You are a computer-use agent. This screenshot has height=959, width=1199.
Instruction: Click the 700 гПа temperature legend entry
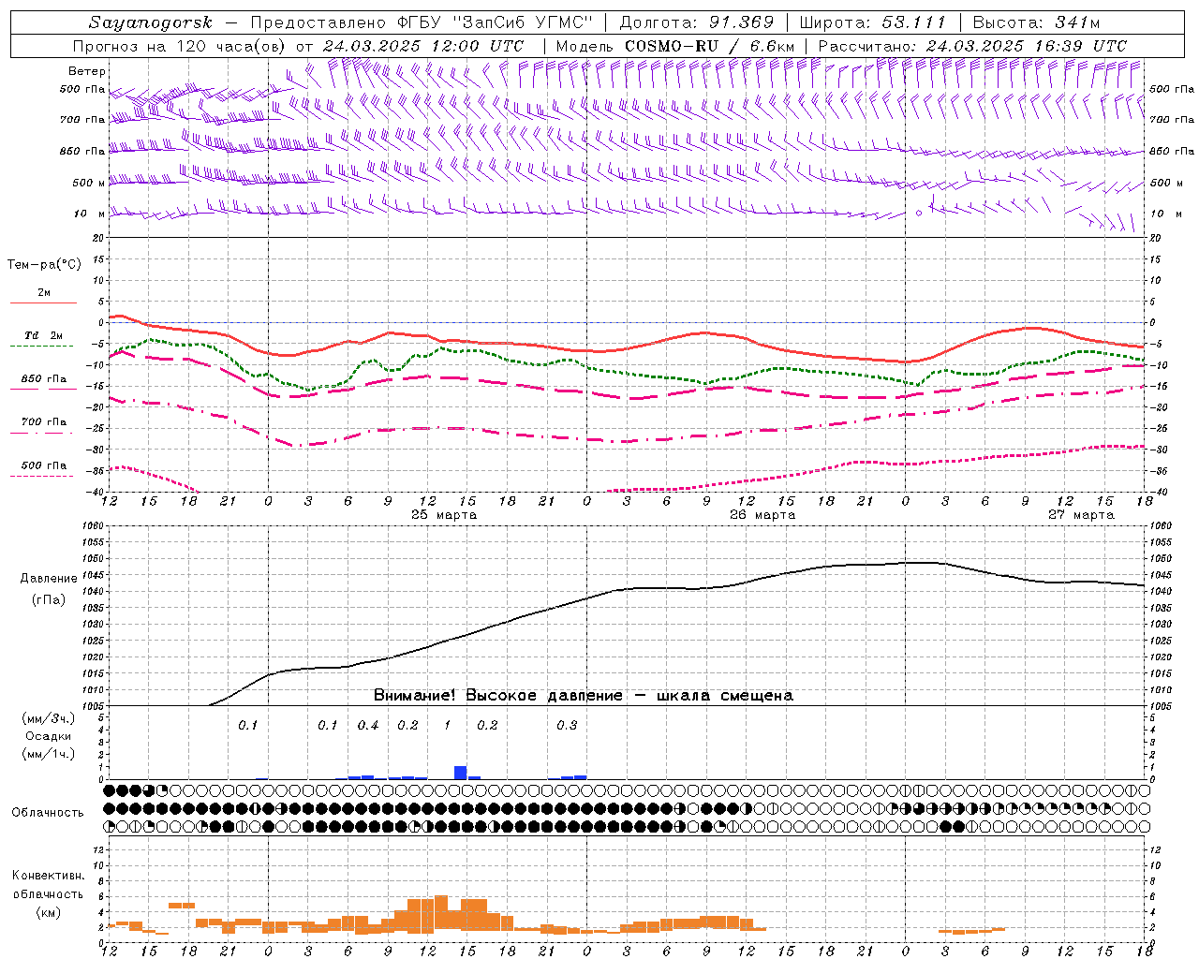tap(44, 422)
